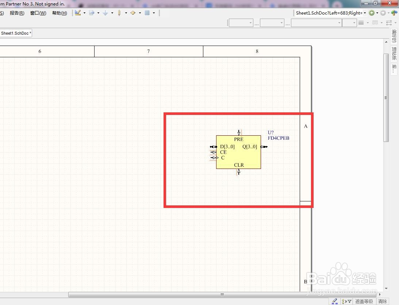This screenshot has height=305, width=399.
Task: Click the horizontal scrollbar right arrow
Action: [380, 294]
